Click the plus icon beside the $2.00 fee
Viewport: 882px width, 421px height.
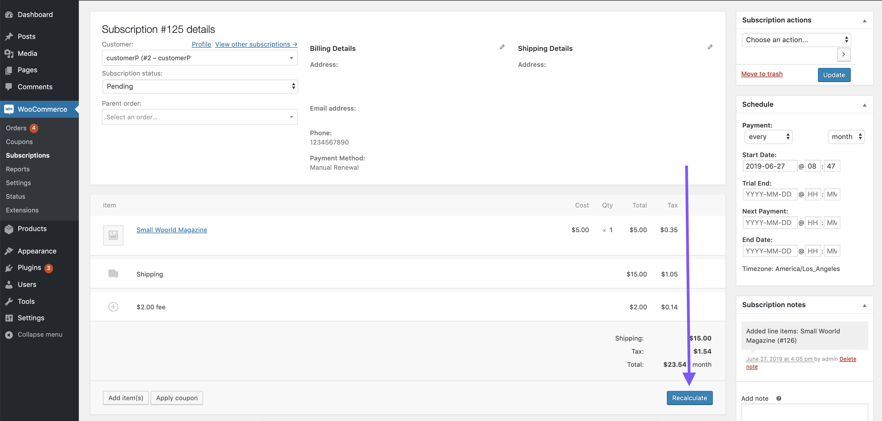tap(113, 306)
